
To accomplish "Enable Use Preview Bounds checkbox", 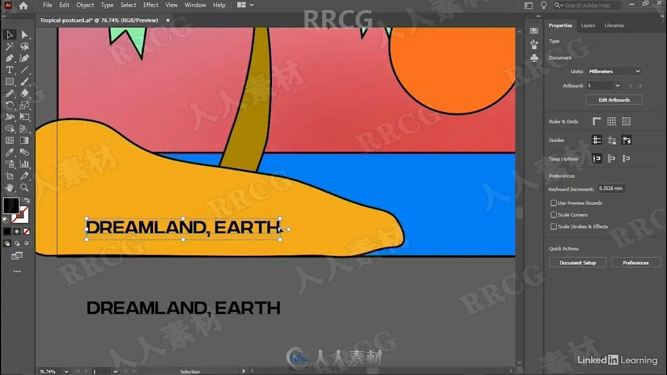I will click(553, 203).
